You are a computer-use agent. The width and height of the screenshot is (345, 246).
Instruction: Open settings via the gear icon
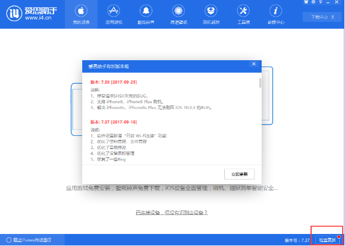[313, 2]
